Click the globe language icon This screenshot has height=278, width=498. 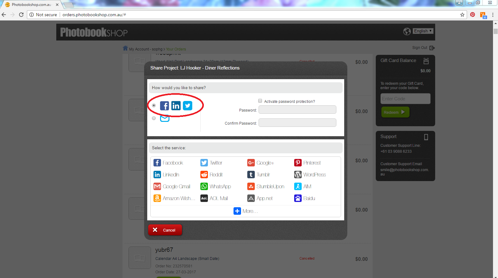click(x=407, y=31)
